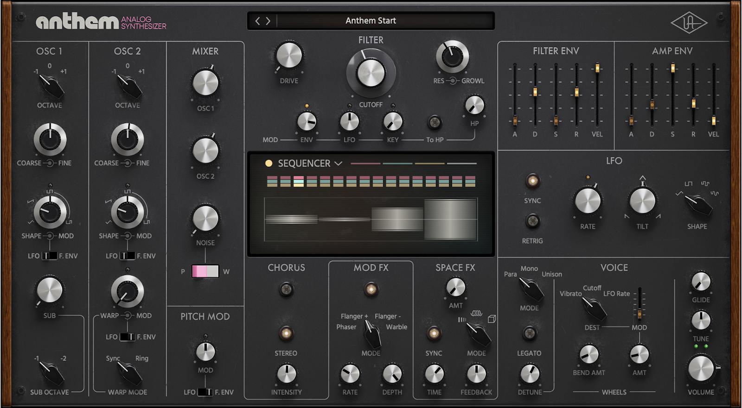742x408 pixels.
Task: Toggle the chorus STEREO button
Action: tap(286, 333)
